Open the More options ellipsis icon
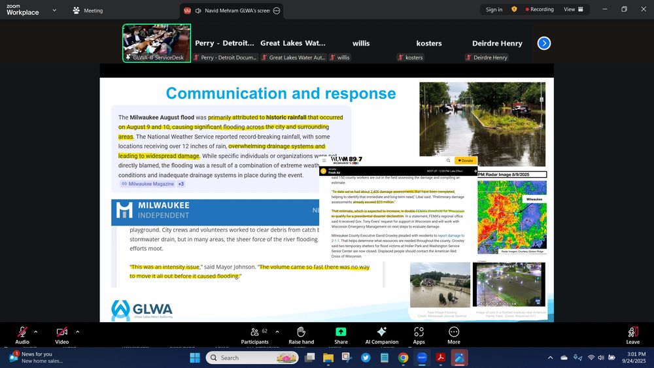 tap(454, 332)
